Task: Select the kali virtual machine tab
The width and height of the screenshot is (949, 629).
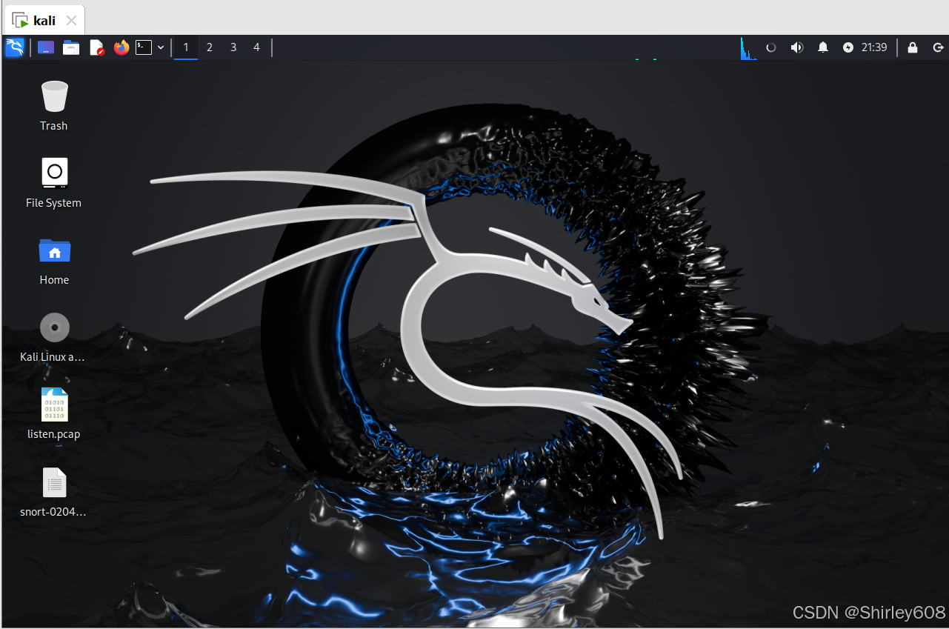Action: pyautogui.click(x=44, y=20)
